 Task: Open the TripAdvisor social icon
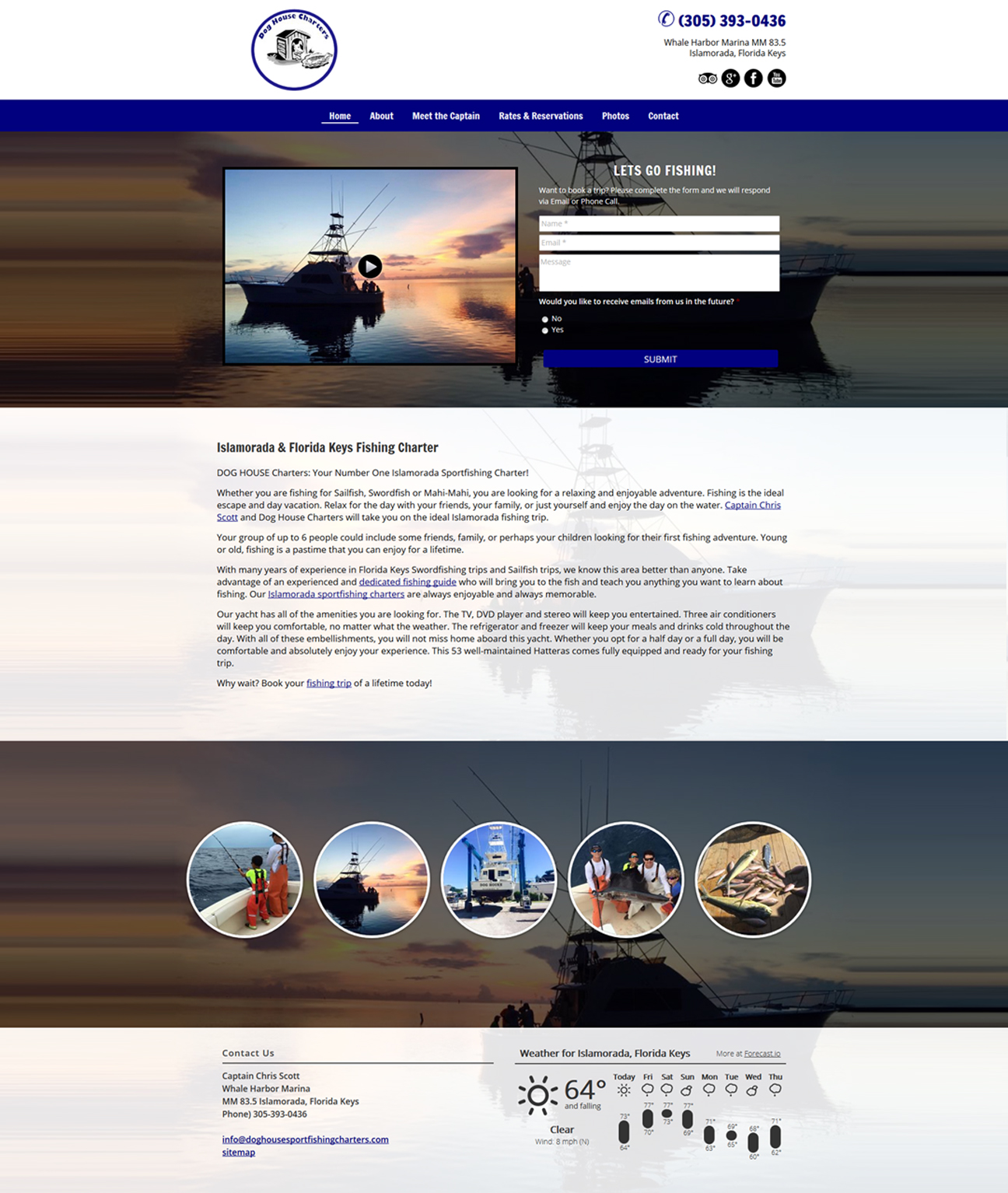point(707,79)
